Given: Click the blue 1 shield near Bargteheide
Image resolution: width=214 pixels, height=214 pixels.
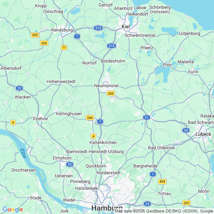Looking at the screenshot, I should (x=153, y=174).
